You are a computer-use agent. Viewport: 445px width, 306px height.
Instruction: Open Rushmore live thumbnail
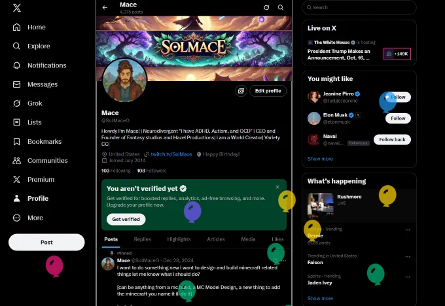pyautogui.click(x=321, y=205)
